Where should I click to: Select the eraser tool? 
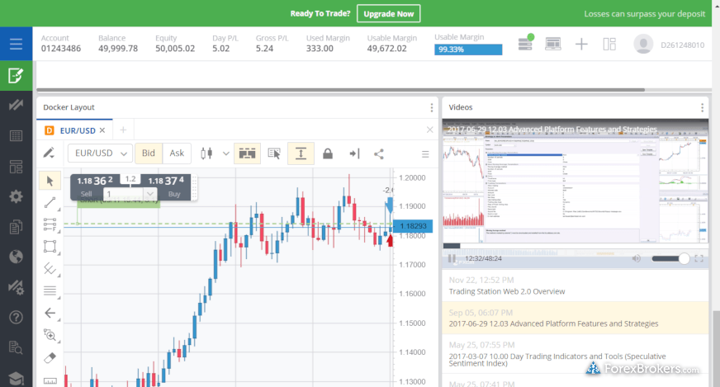(x=50, y=357)
